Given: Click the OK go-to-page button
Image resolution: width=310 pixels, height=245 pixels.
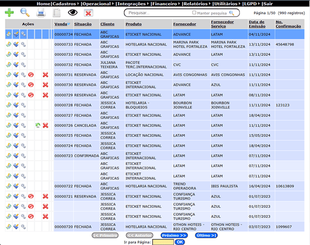Looking at the screenshot, I should tap(180, 242).
